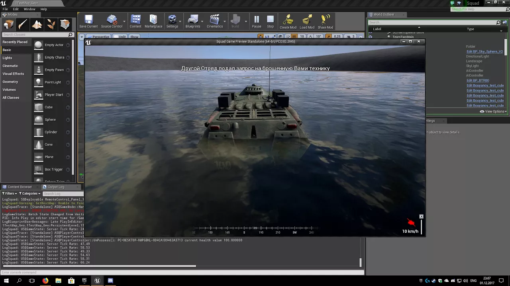Click the Create Mod toolbar icon
Viewport: 510px width, 286px height.
(288, 21)
